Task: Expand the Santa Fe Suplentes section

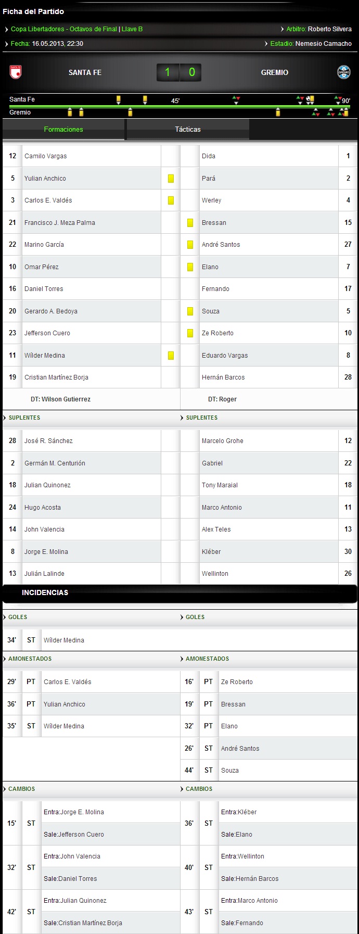Action: [24, 418]
